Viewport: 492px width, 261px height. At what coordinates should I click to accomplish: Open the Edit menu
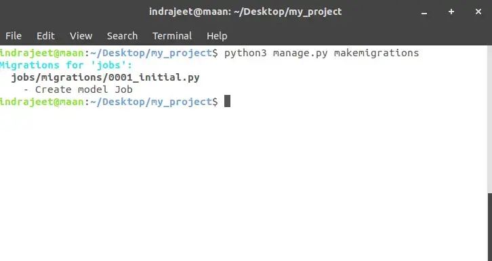45,36
